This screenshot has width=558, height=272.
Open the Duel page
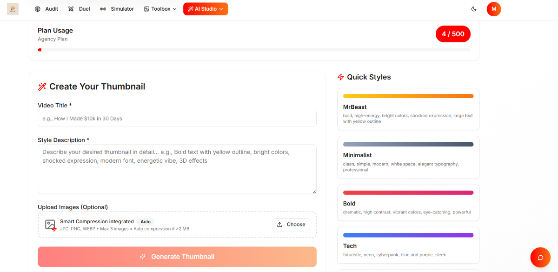point(79,9)
